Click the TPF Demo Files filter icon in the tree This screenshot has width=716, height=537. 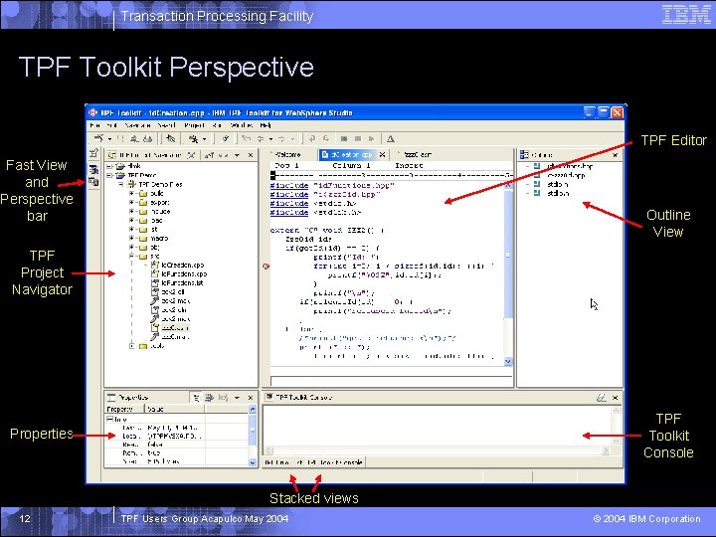(132, 185)
